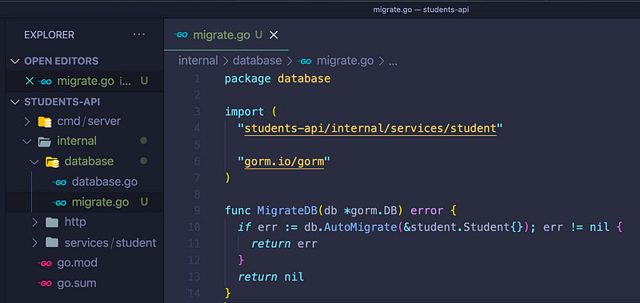Open the go.sum file
The image size is (640, 303).
click(77, 283)
